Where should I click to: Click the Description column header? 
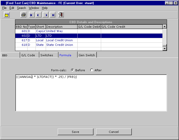pyautogui.click(x=62, y=27)
